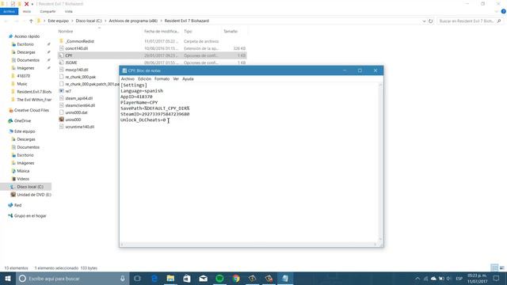Select the steamclient64.dll file
507x285 pixels.
[80, 105]
